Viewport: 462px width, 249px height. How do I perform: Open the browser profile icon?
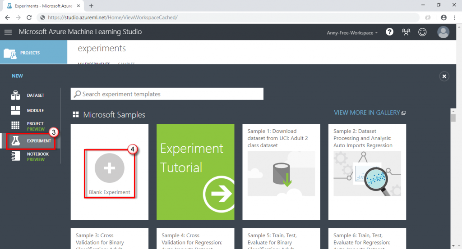click(444, 18)
